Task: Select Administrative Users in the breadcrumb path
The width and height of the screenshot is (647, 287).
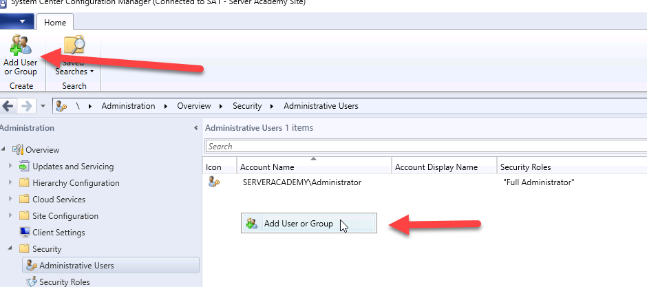Action: 321,106
